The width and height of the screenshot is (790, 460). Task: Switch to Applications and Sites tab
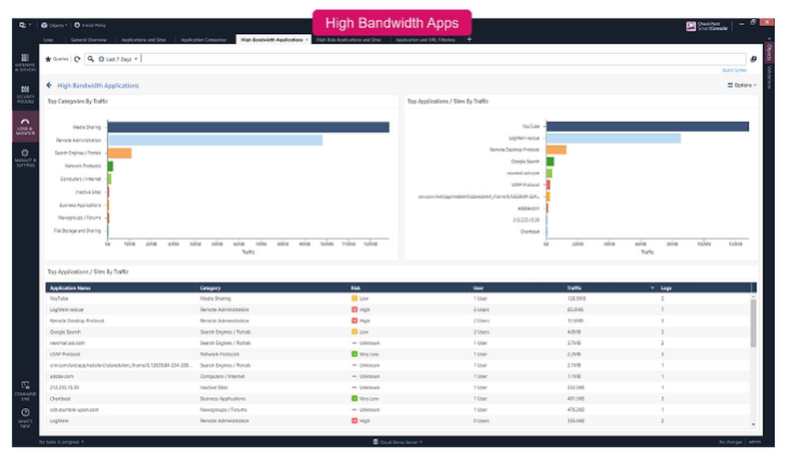(x=144, y=39)
